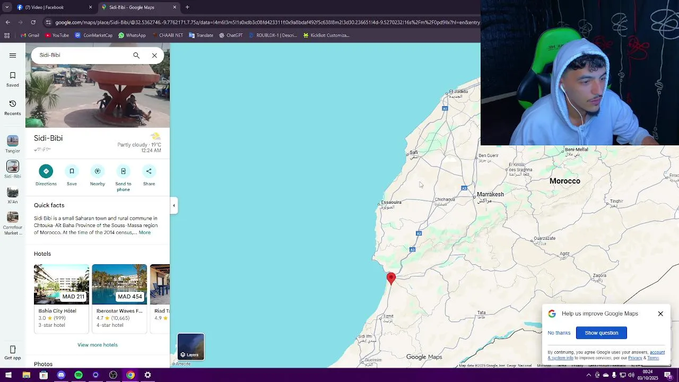Close the Facebook tab

click(x=90, y=7)
